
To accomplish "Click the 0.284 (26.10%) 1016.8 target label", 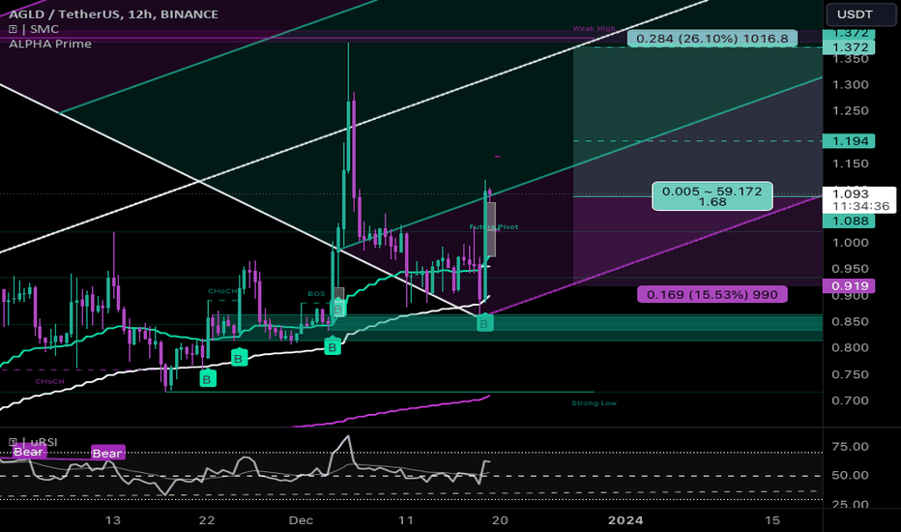I will (x=712, y=39).
